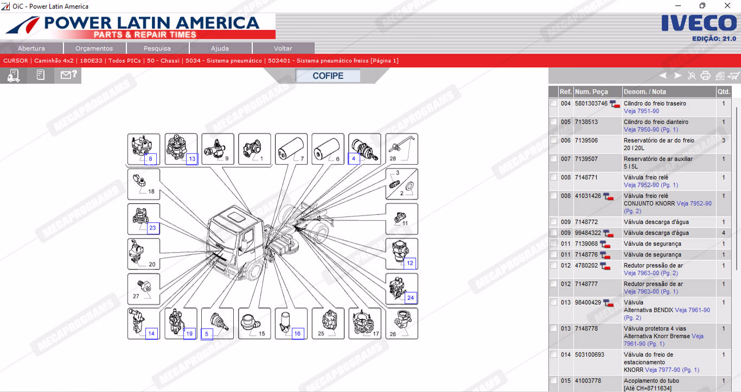Click the part 9 valve thumbnail in diagram
Screen dimensions: 741x392
(x=218, y=149)
